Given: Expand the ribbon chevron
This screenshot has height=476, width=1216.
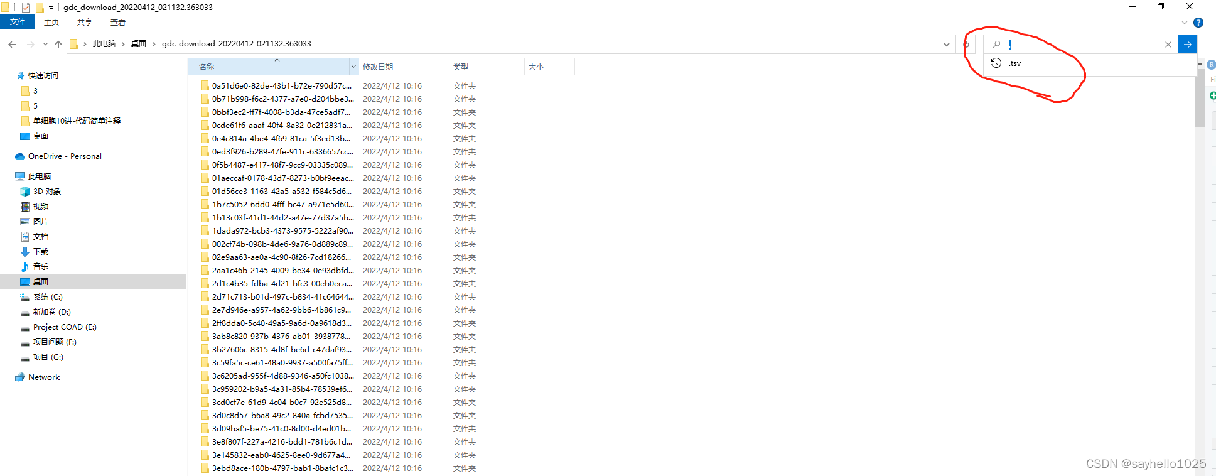Looking at the screenshot, I should point(1185,23).
